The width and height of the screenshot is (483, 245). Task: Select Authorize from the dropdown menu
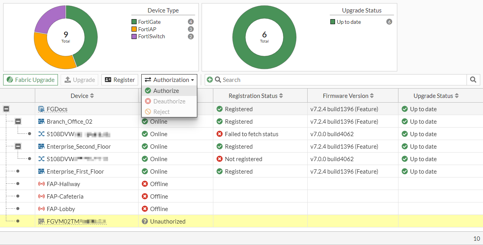coord(166,91)
